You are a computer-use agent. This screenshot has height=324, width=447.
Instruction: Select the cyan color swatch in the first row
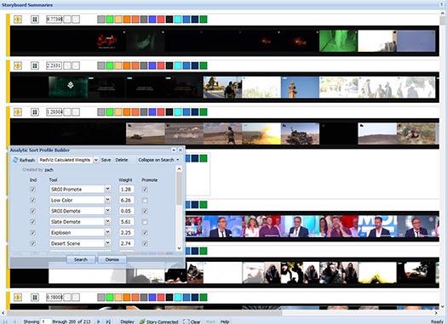[x=178, y=20]
